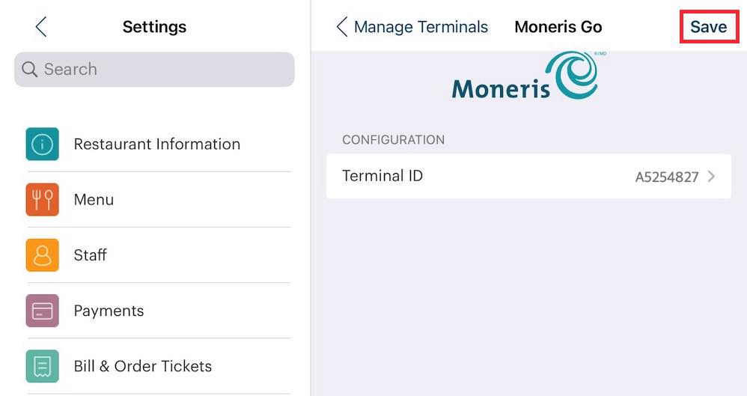Click the Payments card icon
747x396 pixels.
(x=43, y=311)
